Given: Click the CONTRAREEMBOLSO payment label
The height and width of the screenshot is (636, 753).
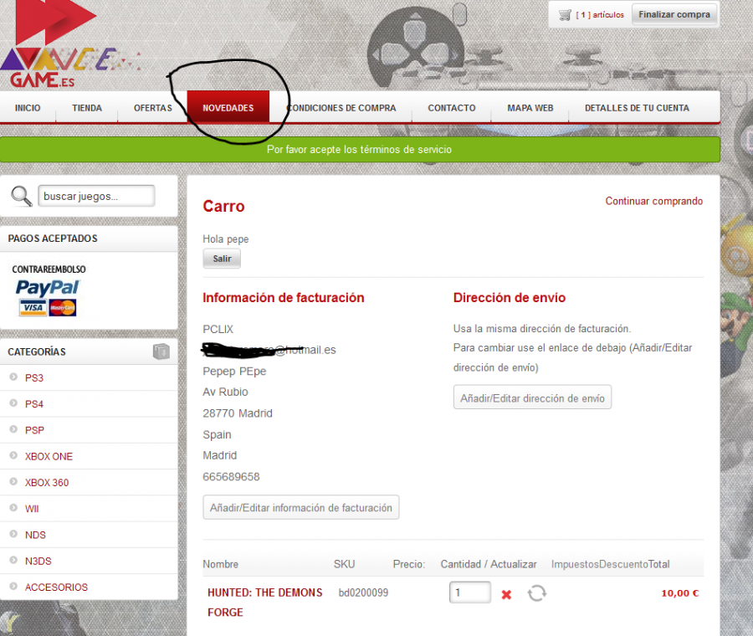Looking at the screenshot, I should click(x=49, y=269).
